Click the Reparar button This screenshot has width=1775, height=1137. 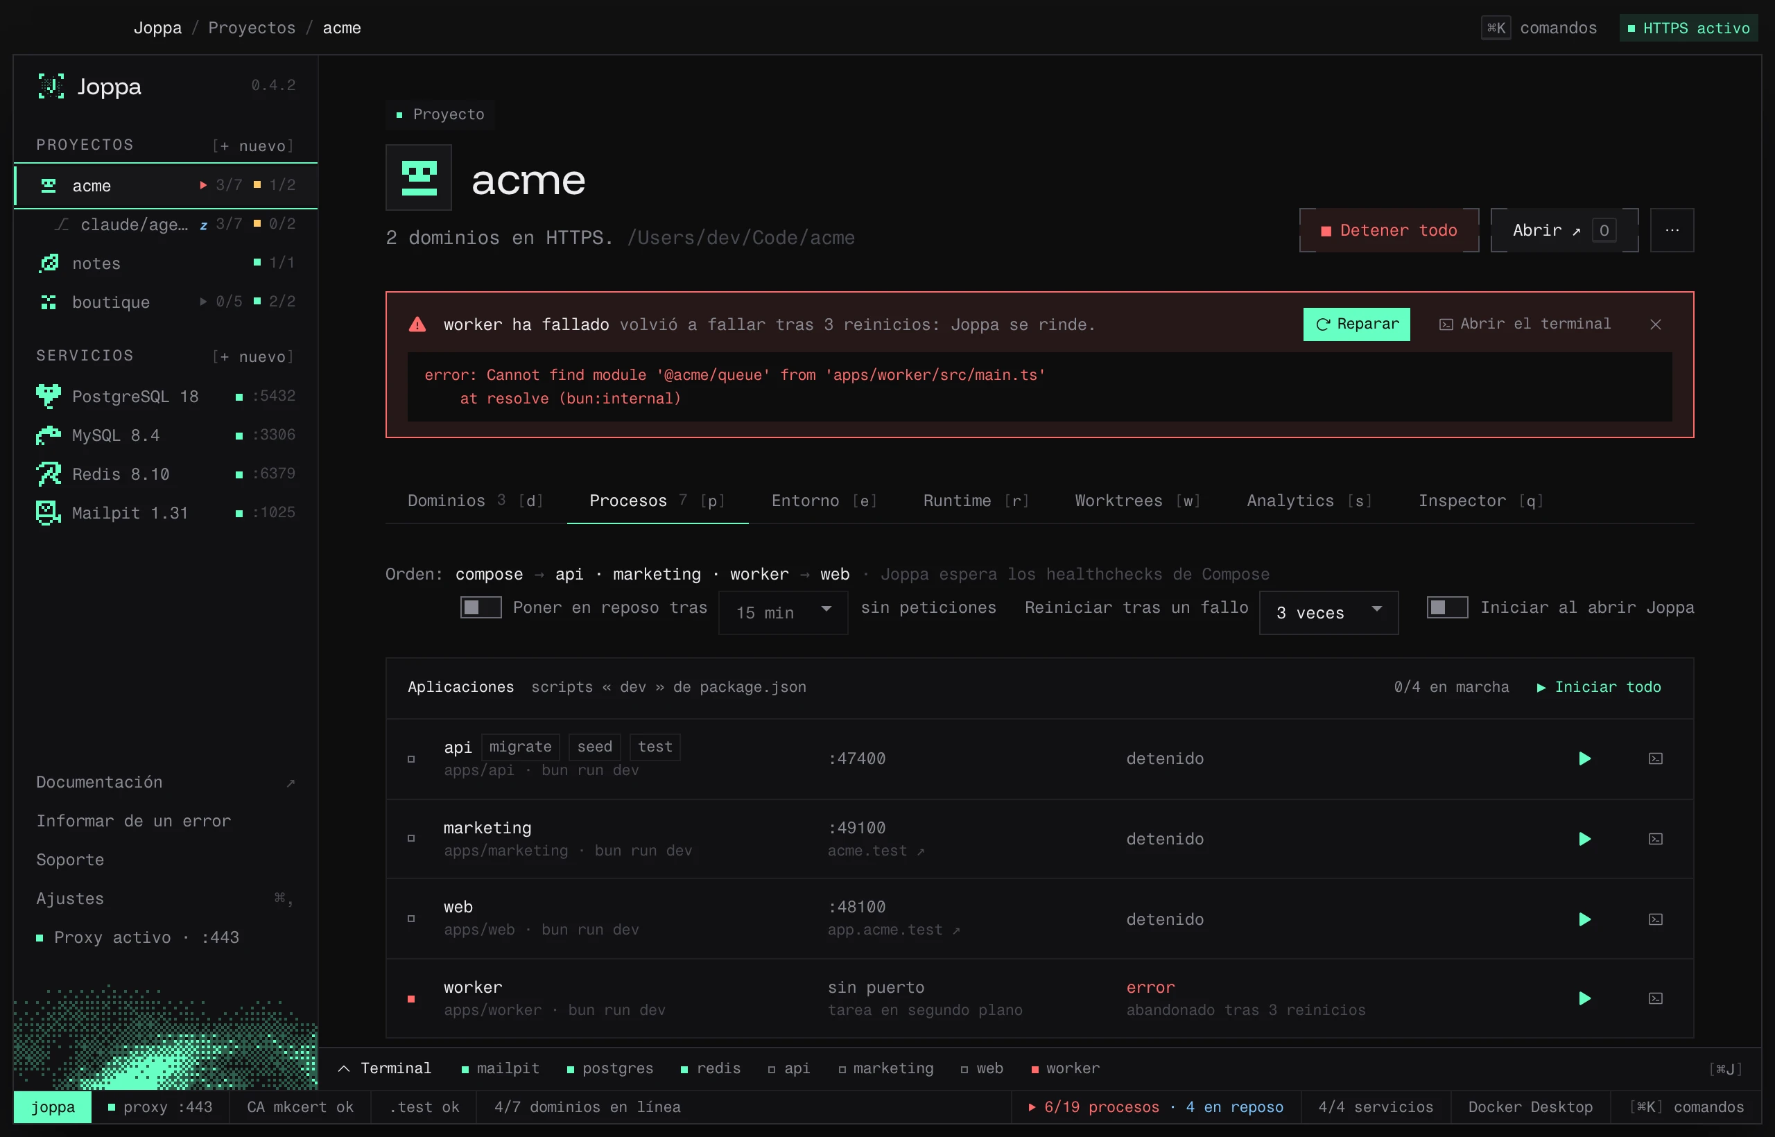[x=1356, y=324]
